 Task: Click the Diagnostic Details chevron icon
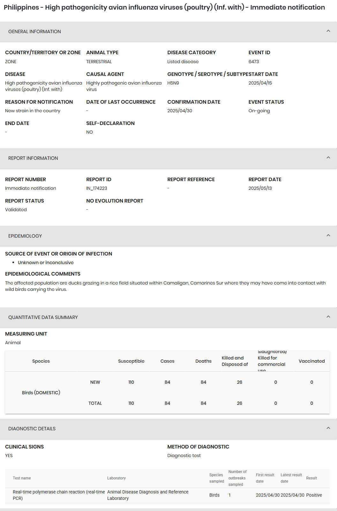tap(328, 428)
